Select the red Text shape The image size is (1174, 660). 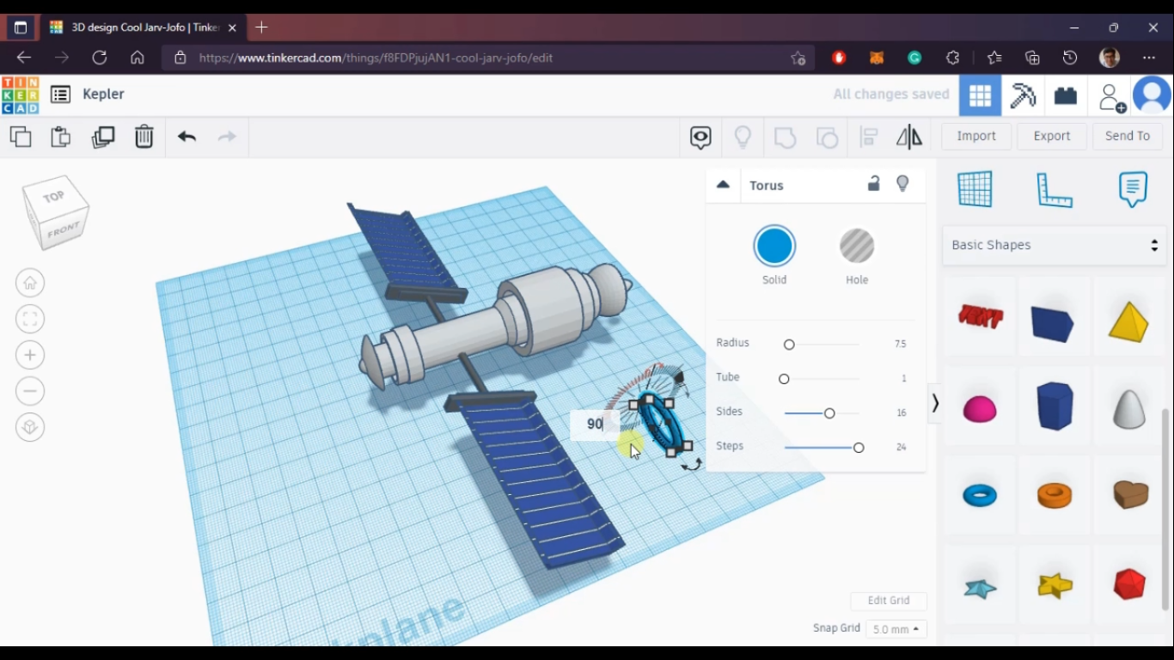coord(981,318)
